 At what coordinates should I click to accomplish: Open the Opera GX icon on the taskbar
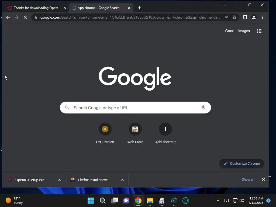(174, 201)
